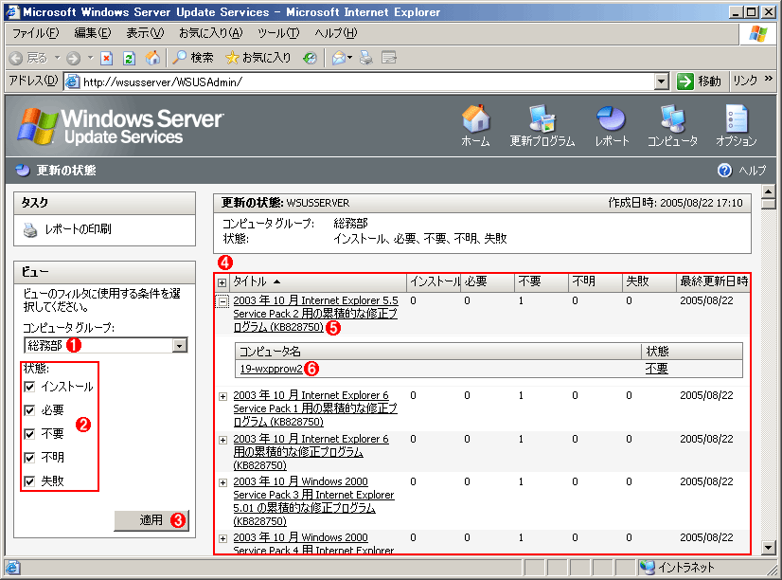Click the Windows flag throbber icon
The height and width of the screenshot is (580, 782).
point(758,34)
